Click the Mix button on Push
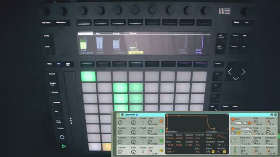 [x=245, y=36]
